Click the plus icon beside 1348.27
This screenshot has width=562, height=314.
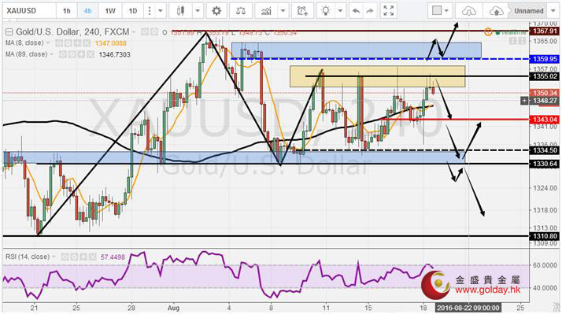pyautogui.click(x=524, y=101)
